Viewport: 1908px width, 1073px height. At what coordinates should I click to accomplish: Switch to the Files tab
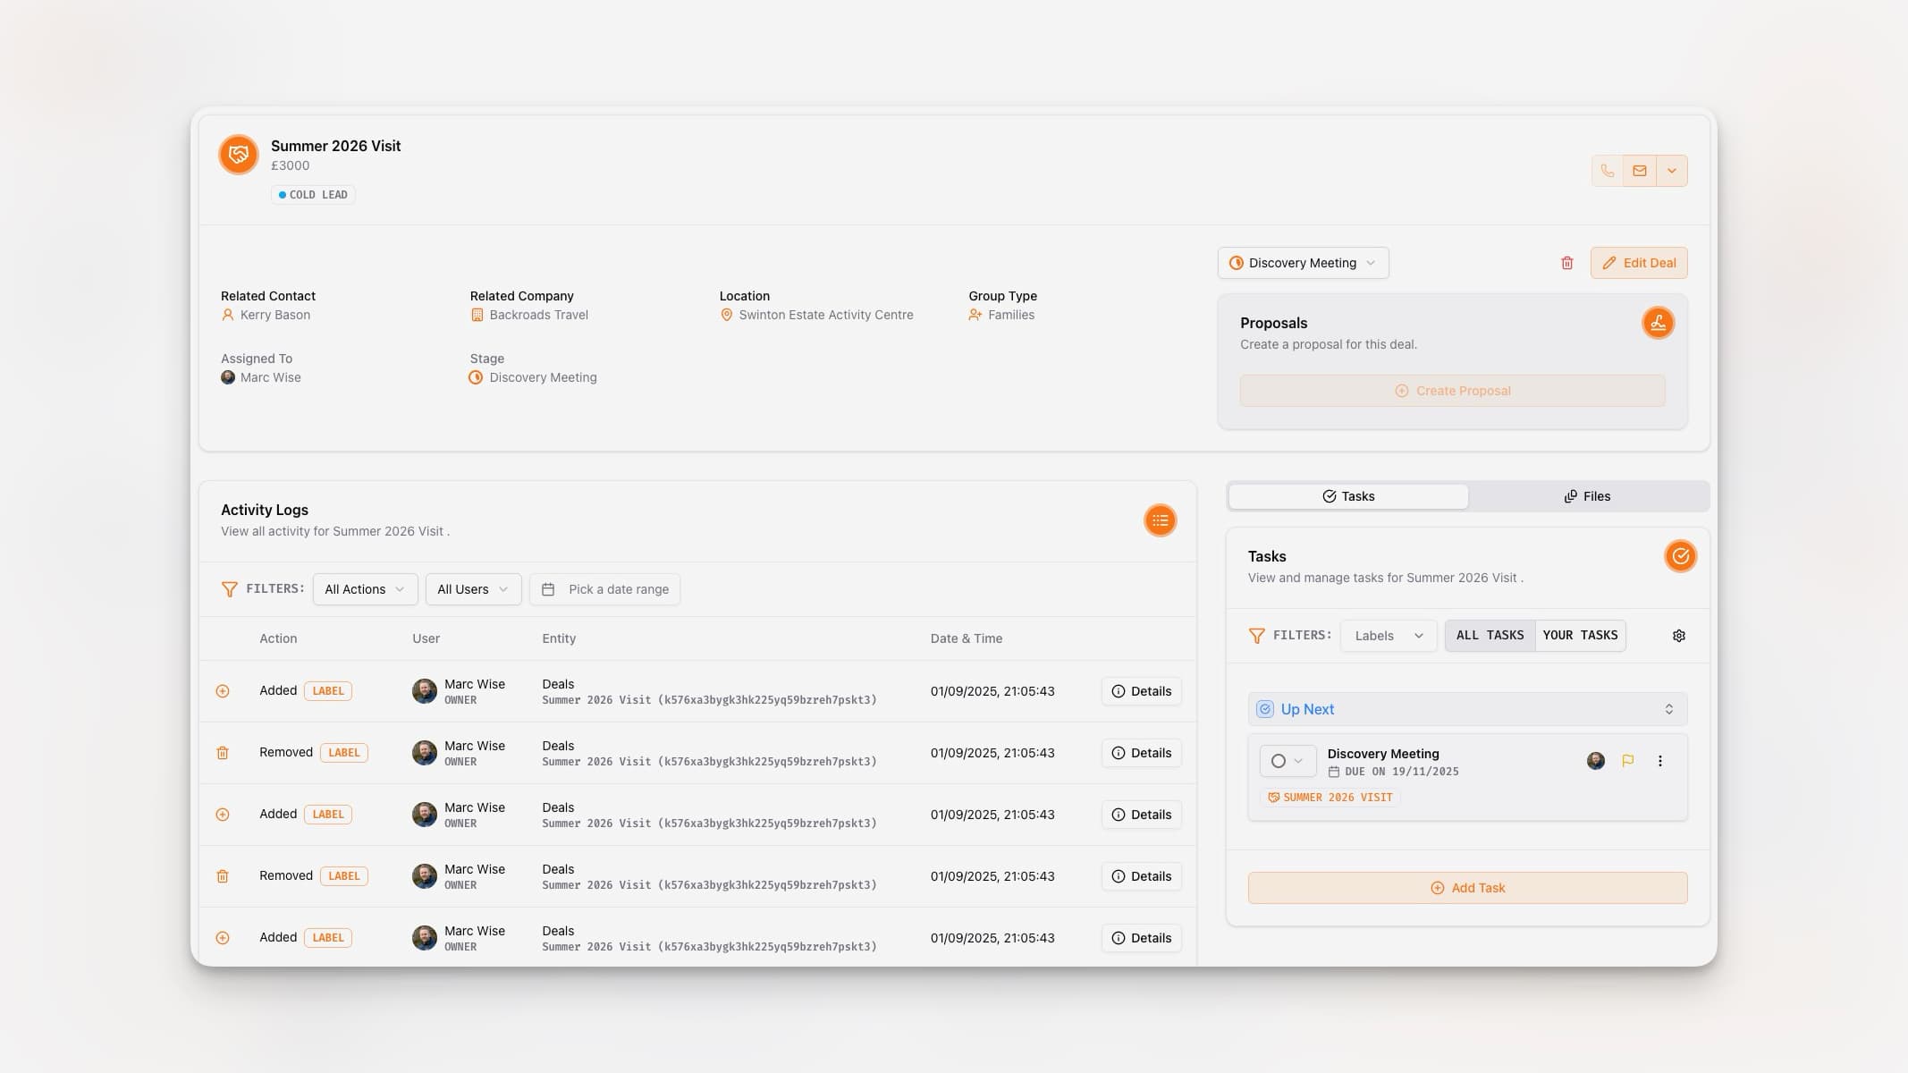click(1587, 496)
